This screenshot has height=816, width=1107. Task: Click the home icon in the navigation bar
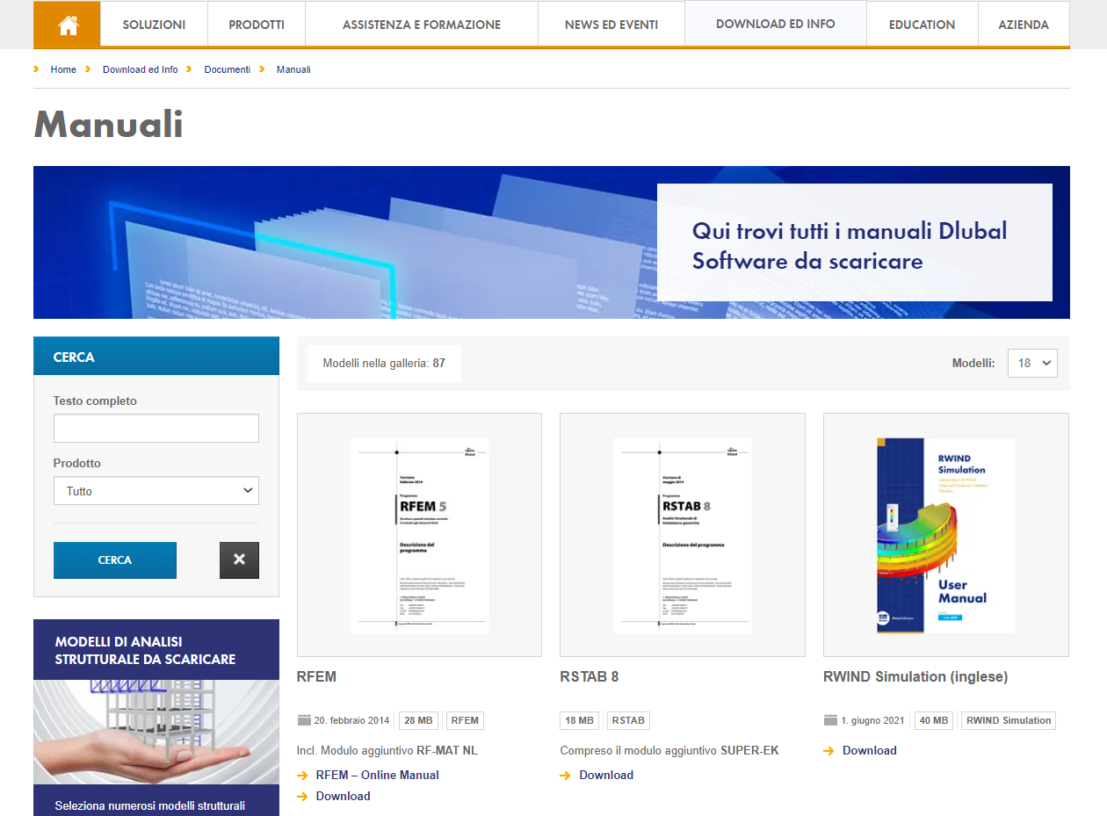tap(67, 25)
